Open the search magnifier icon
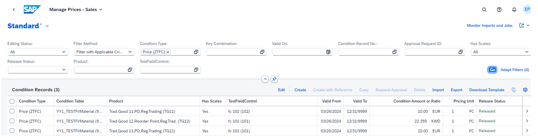The height and width of the screenshot is (138, 538). 484,10
